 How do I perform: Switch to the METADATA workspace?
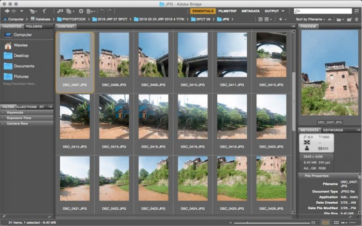tap(250, 11)
